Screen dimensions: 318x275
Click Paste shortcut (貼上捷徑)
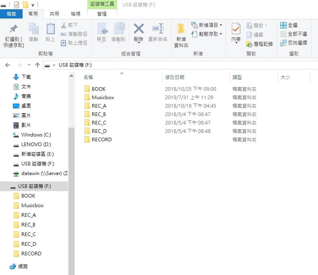74,43
